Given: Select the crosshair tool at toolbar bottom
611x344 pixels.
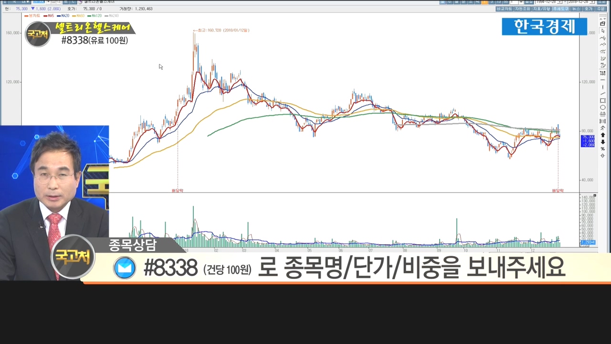Looking at the screenshot, I should pyautogui.click(x=603, y=156).
